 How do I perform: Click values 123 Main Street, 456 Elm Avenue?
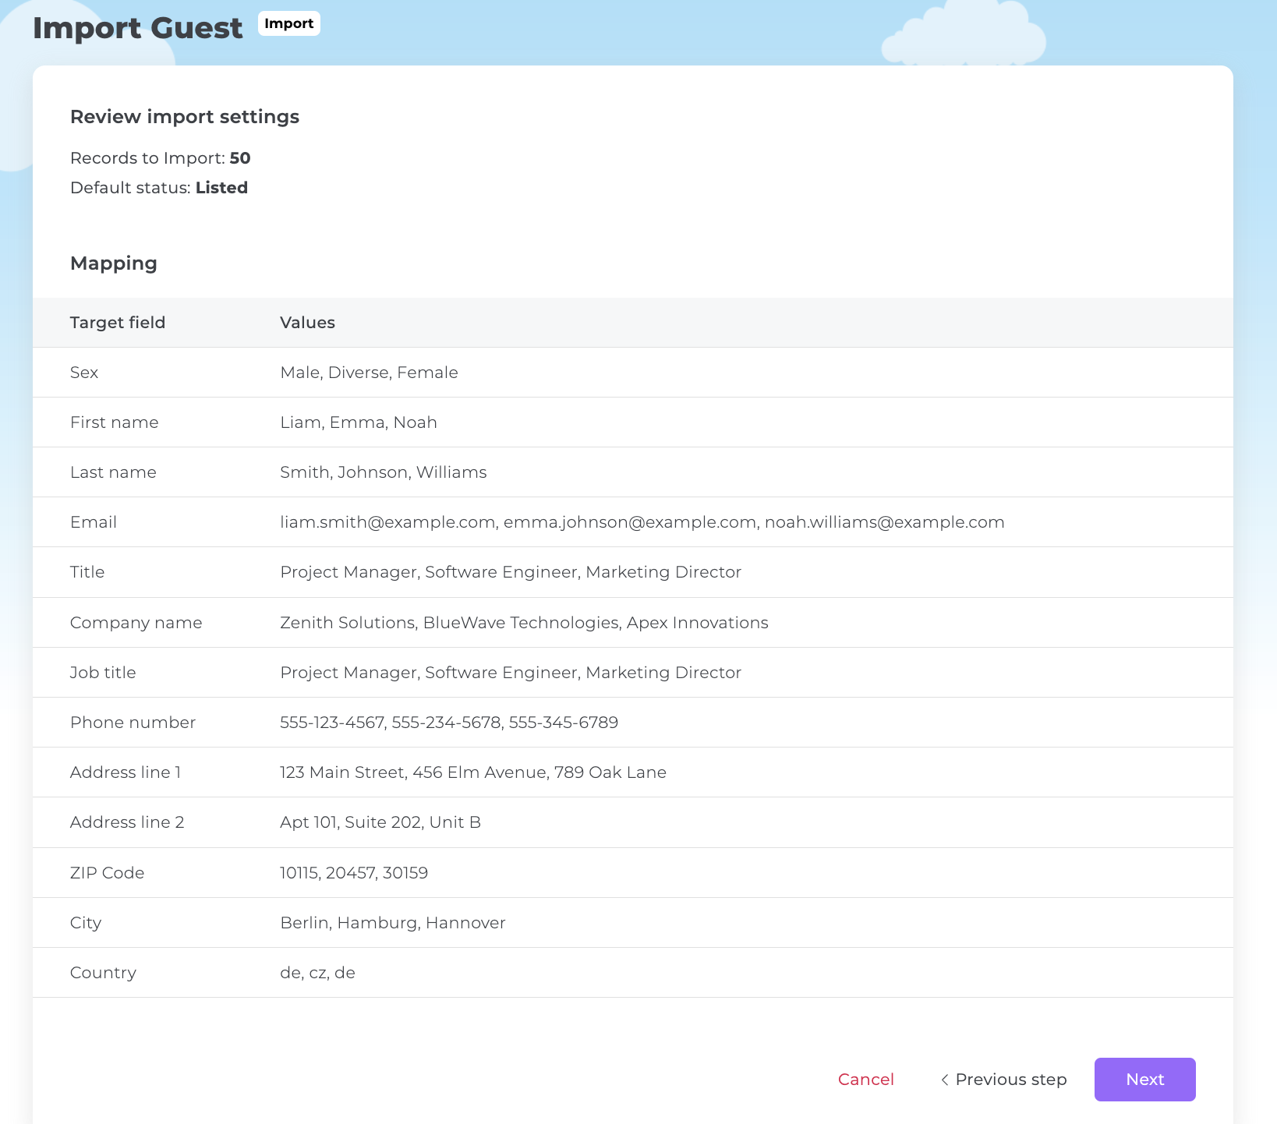[473, 772]
